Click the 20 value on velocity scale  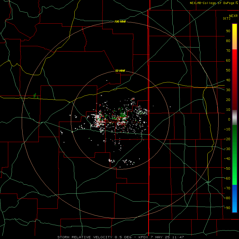(228, 100)
